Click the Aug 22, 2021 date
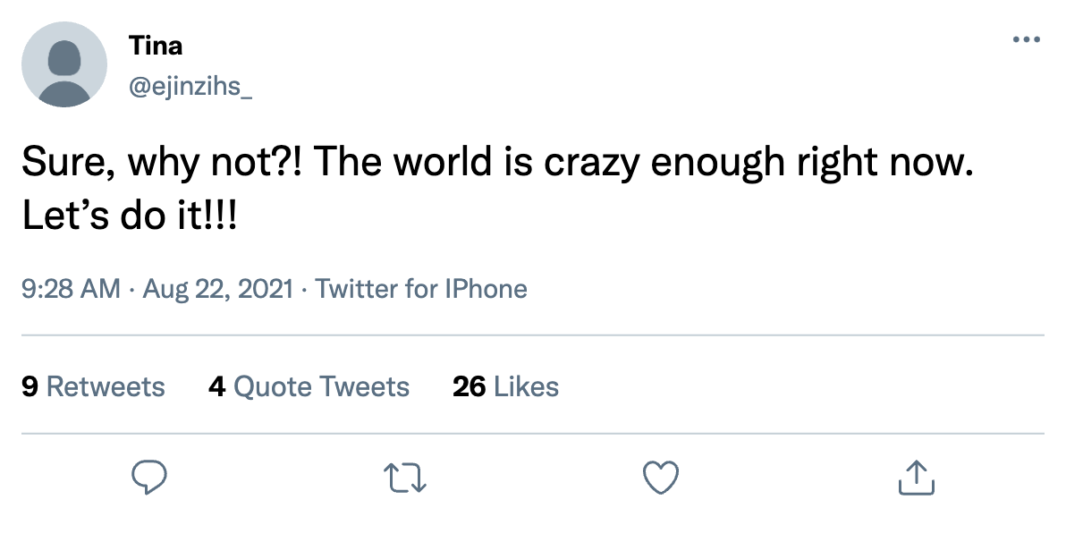This screenshot has width=1066, height=542. pos(217,289)
